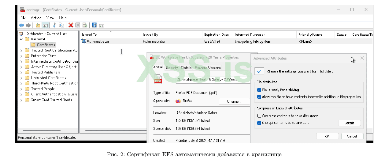The width and height of the screenshot is (389, 164).
Task: Click the Encrypting File System cell
Action: pyautogui.click(x=253, y=41)
